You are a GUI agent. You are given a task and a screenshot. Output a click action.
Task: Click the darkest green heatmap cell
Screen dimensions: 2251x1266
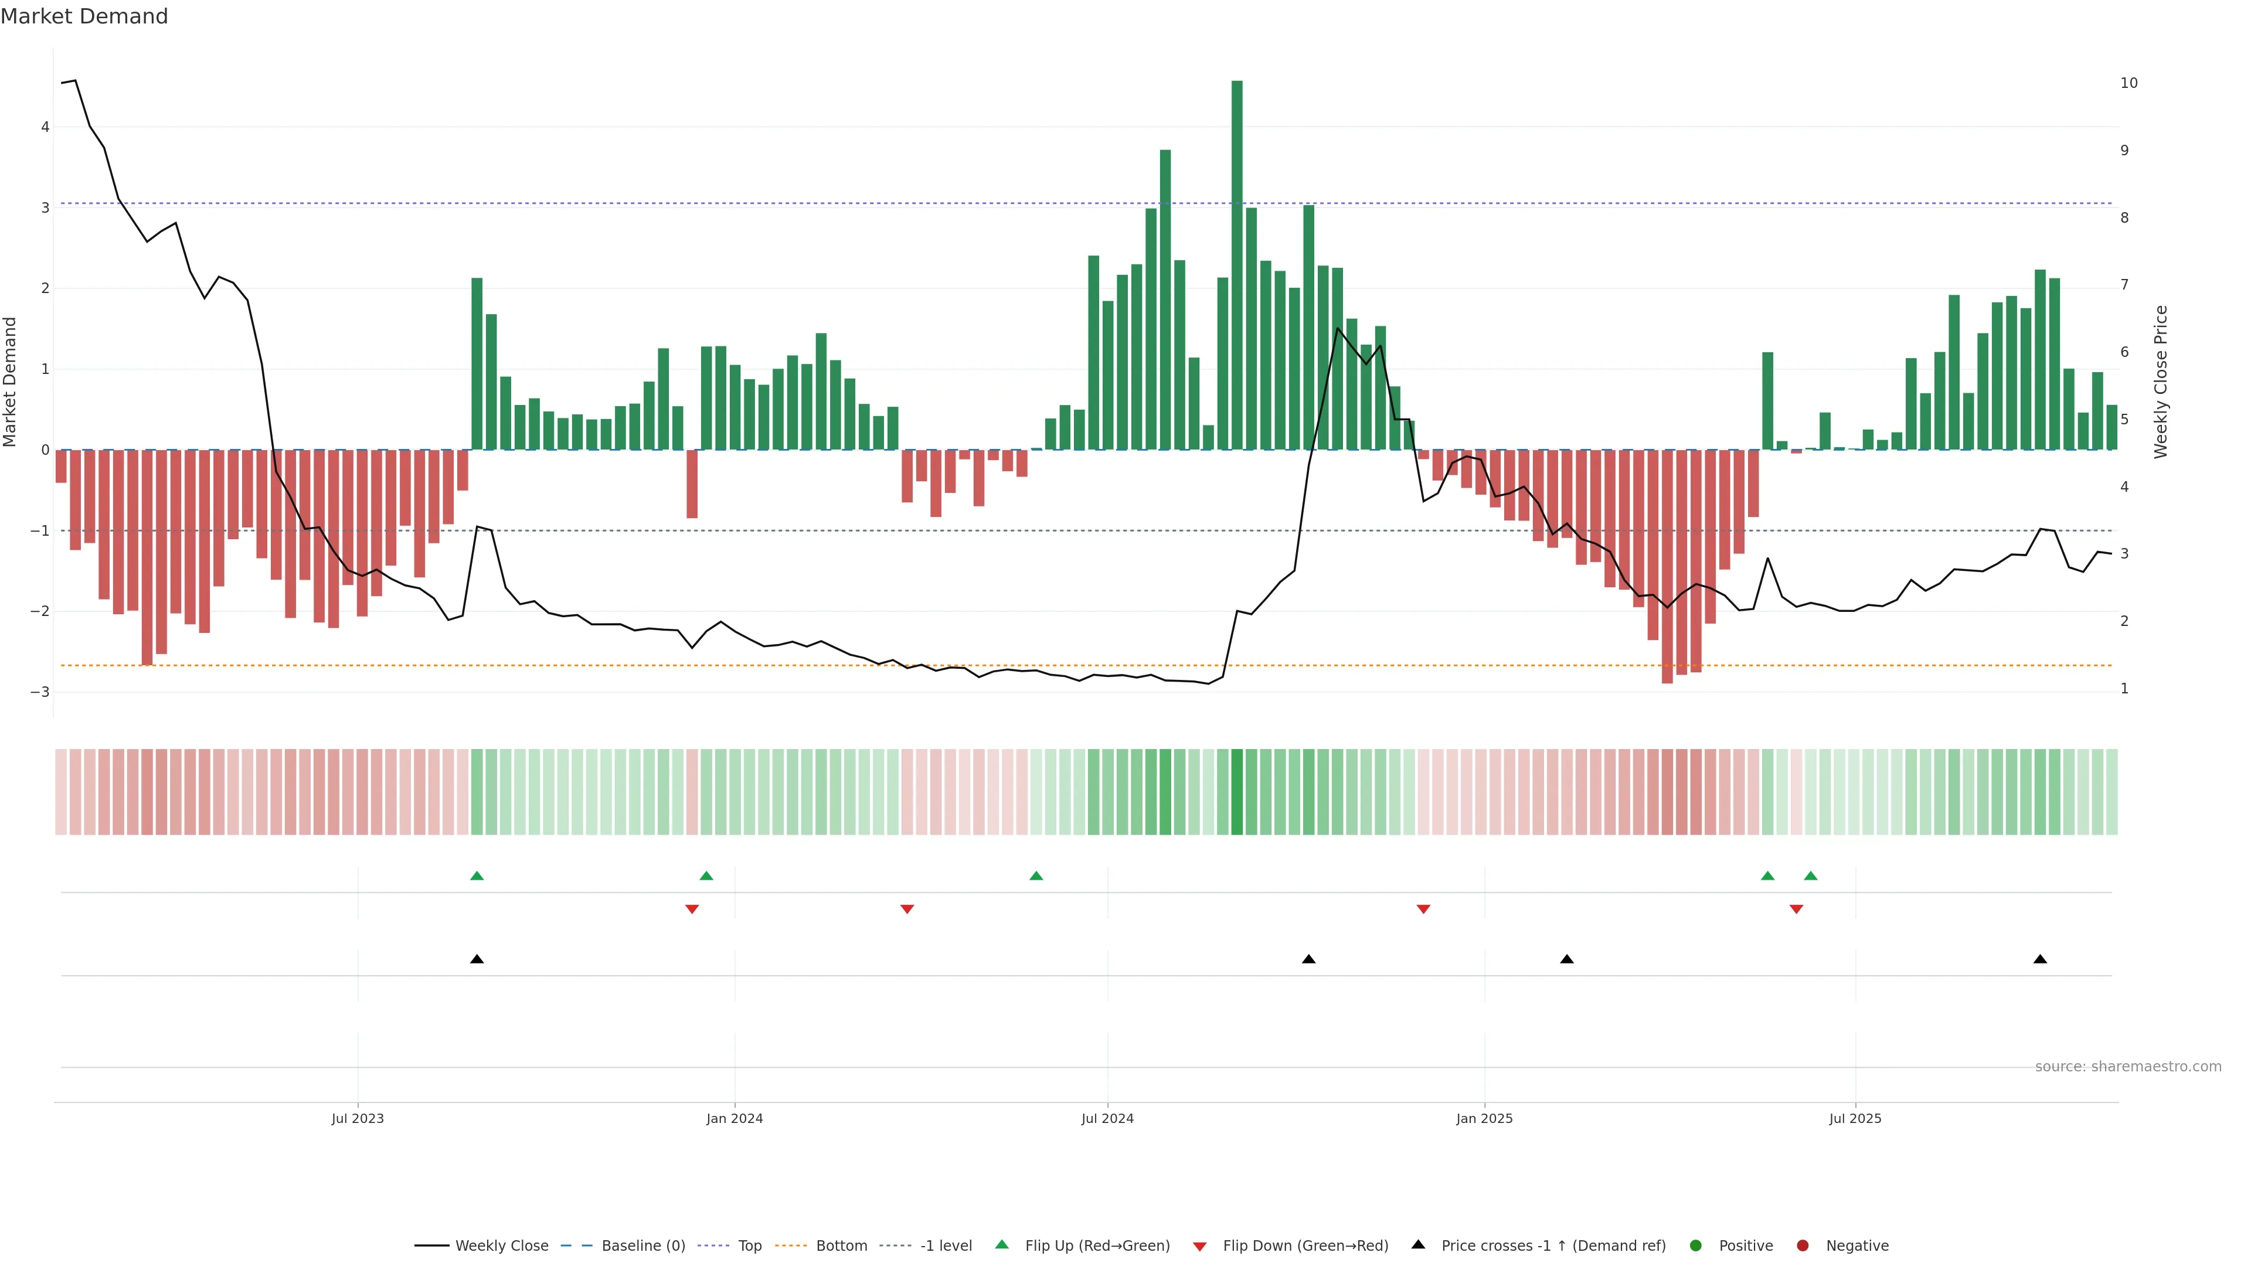click(x=1236, y=792)
